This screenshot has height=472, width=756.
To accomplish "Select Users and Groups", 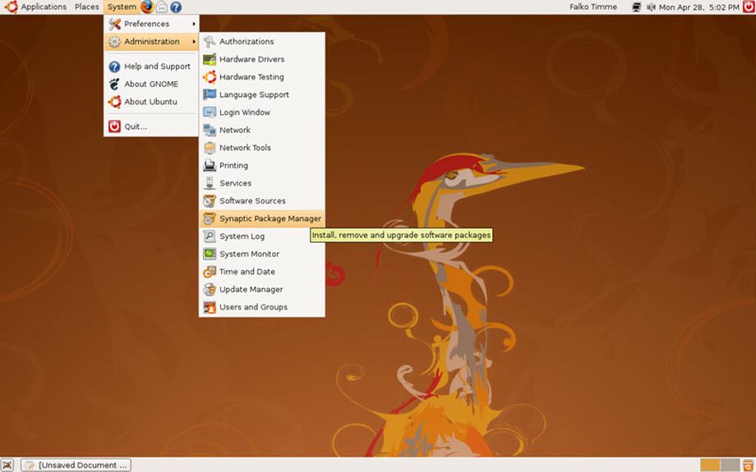I will (253, 307).
